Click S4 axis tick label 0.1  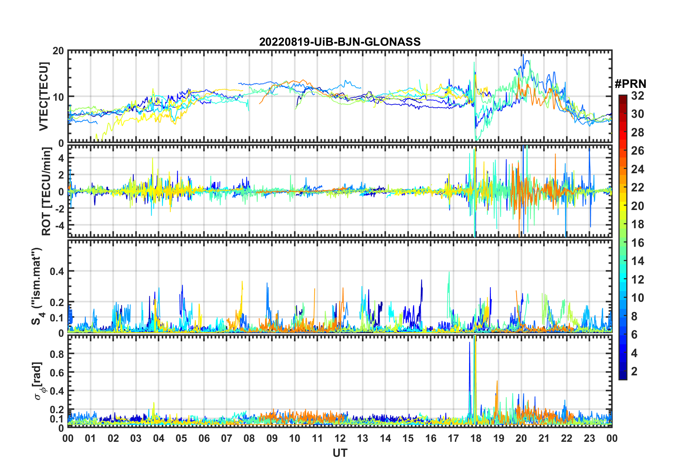point(57,318)
